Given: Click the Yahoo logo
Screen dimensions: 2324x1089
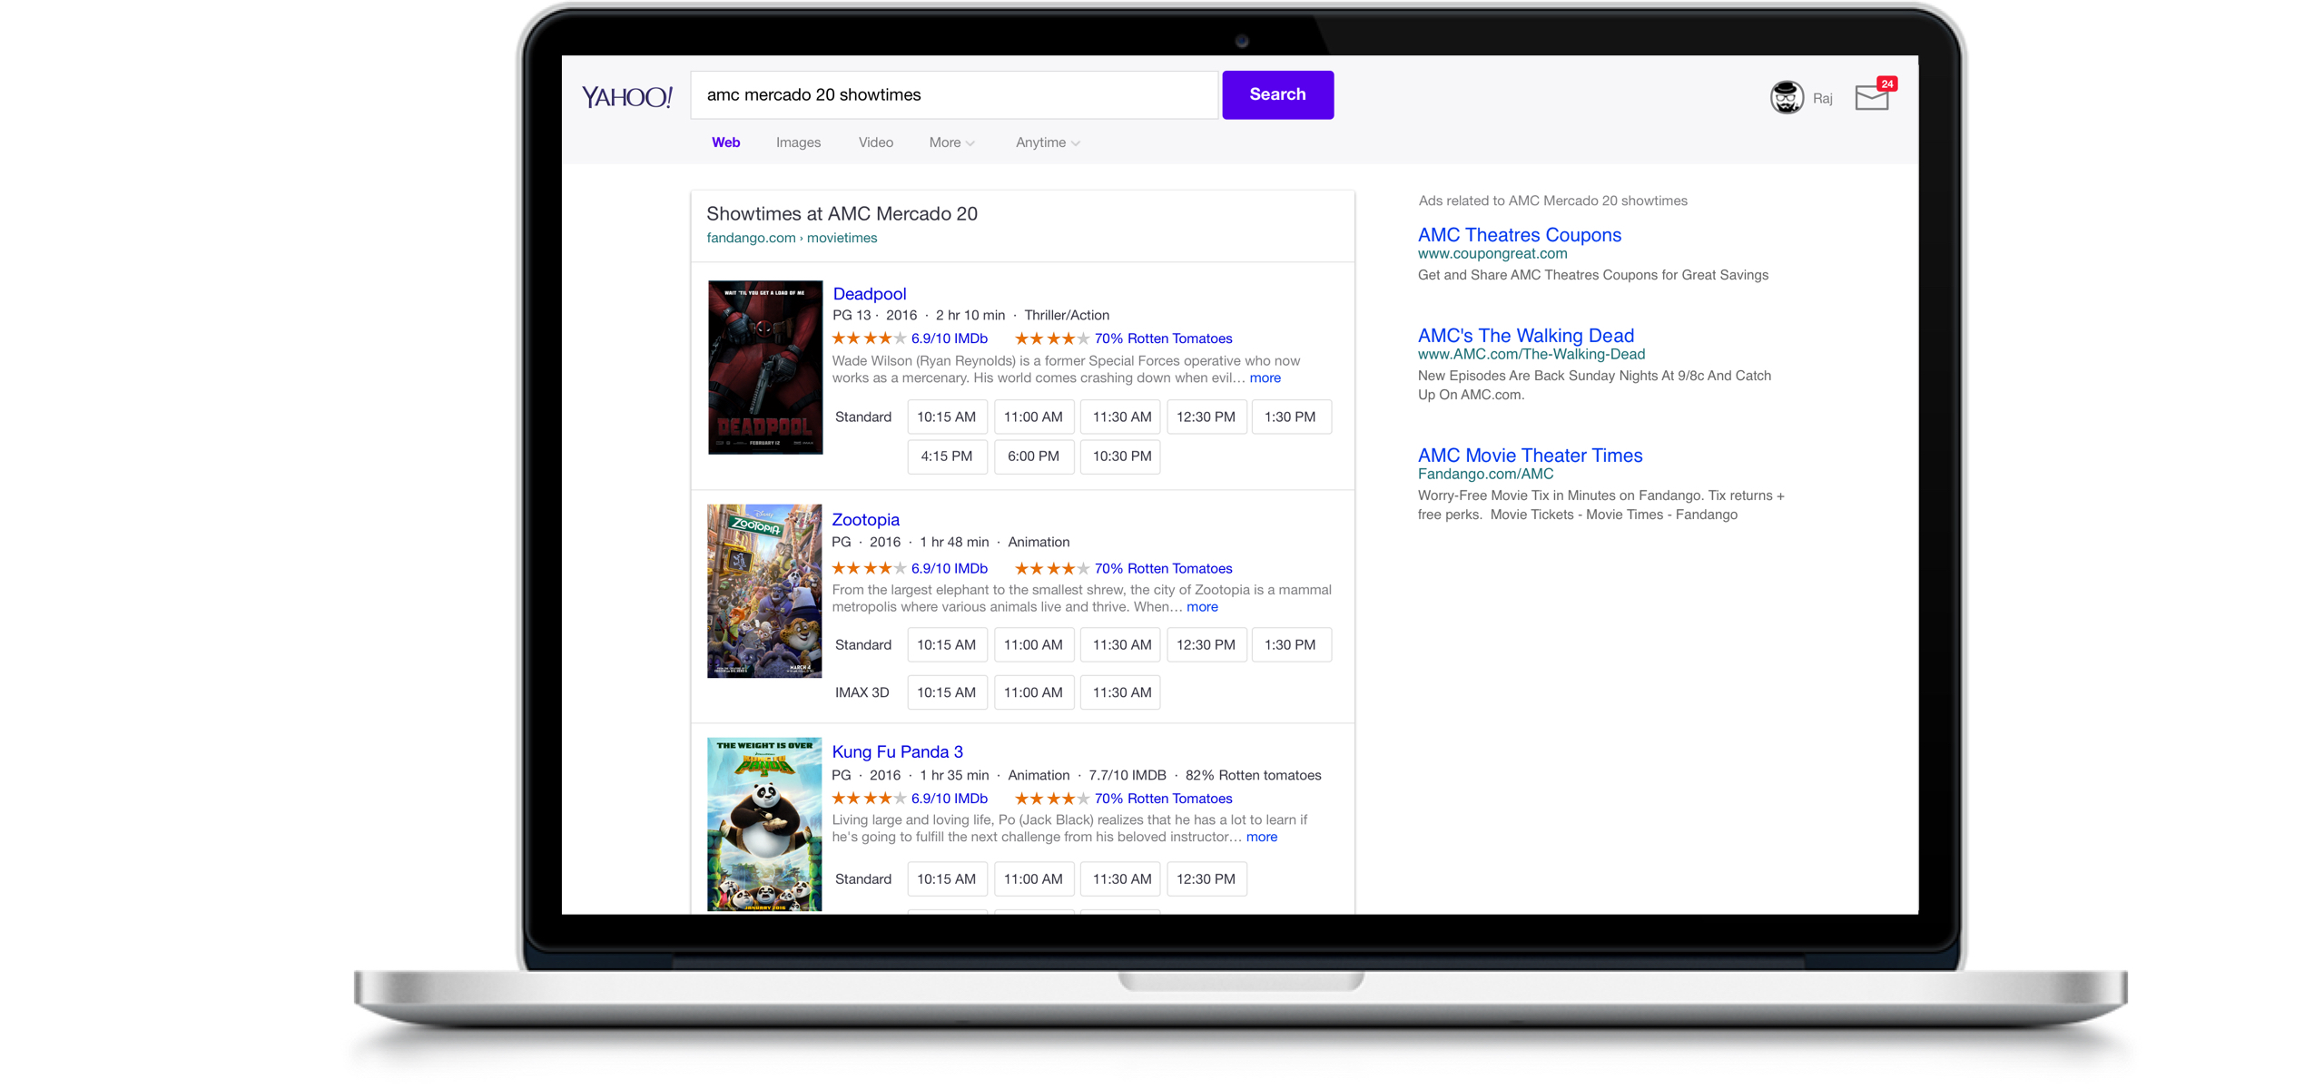Looking at the screenshot, I should tap(626, 96).
